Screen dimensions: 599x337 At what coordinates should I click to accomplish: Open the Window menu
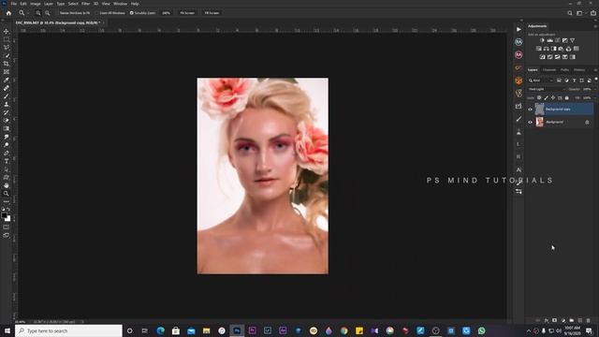(120, 4)
